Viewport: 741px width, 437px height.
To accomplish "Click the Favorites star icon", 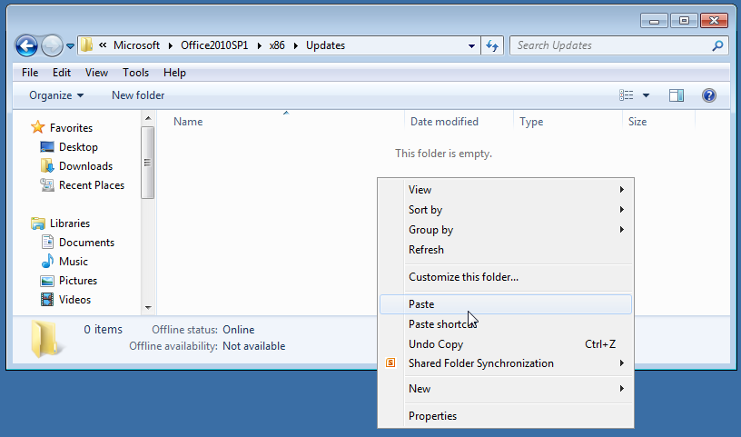I will (x=37, y=127).
